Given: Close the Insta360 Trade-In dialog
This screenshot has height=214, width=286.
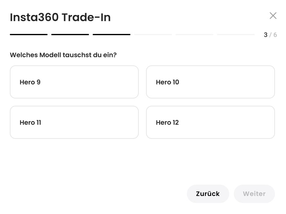Looking at the screenshot, I should click(x=273, y=16).
